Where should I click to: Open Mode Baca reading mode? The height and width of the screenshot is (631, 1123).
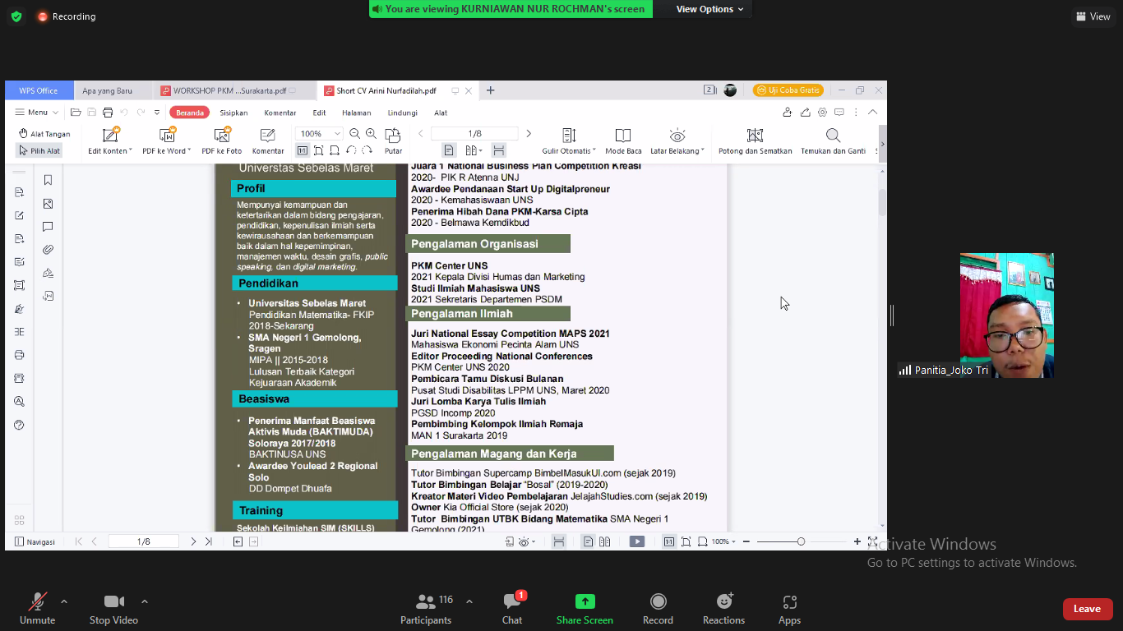click(x=623, y=136)
